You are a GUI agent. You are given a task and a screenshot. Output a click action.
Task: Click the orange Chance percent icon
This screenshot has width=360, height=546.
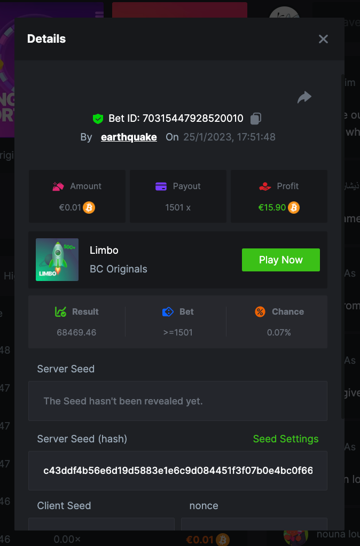pyautogui.click(x=260, y=311)
